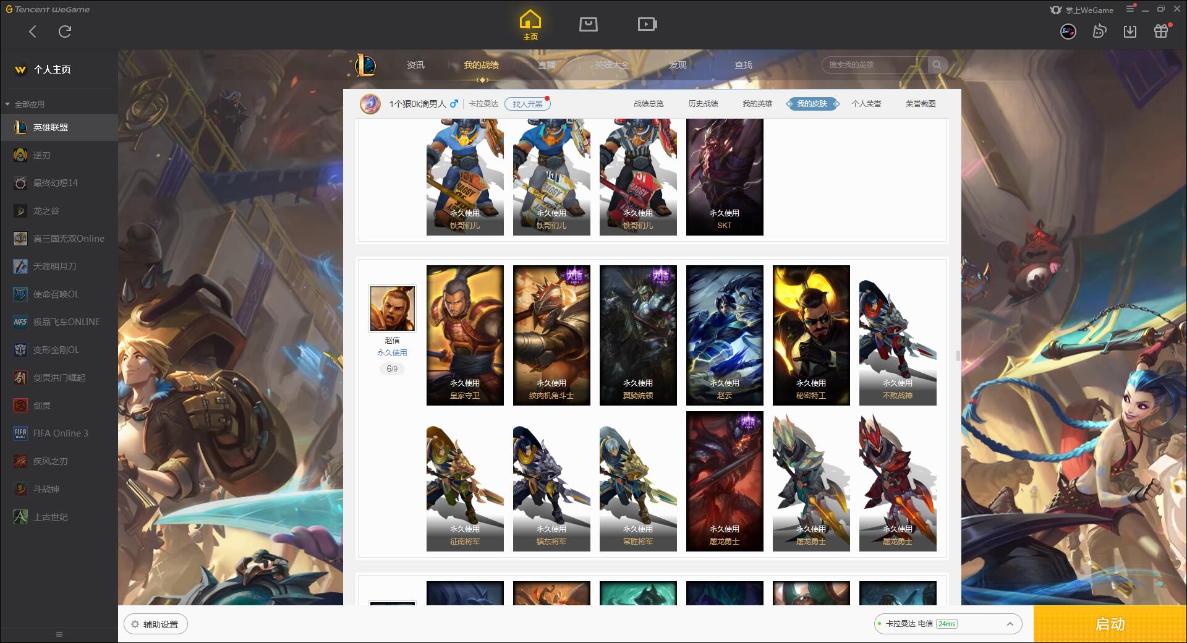
Task: Click the 赵信 champion portrait
Action: [x=392, y=308]
